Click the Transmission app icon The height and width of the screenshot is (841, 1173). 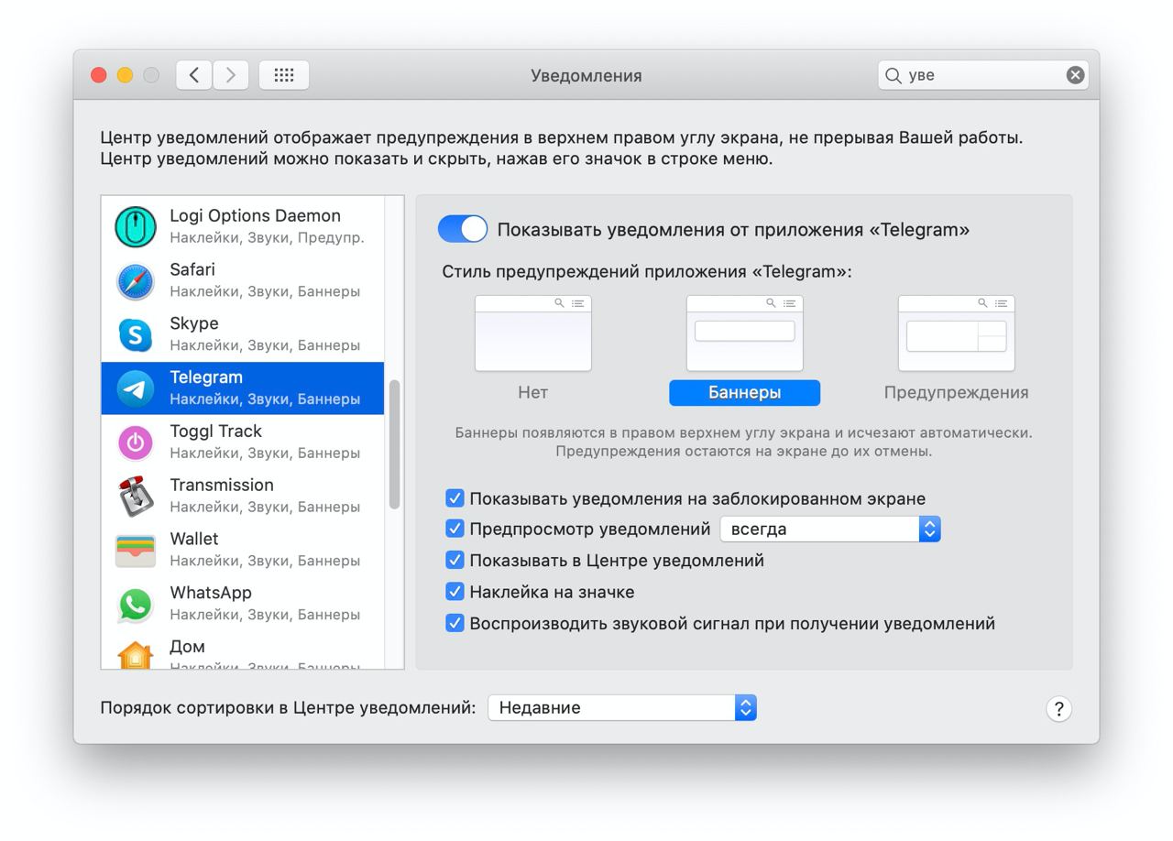[x=136, y=497]
